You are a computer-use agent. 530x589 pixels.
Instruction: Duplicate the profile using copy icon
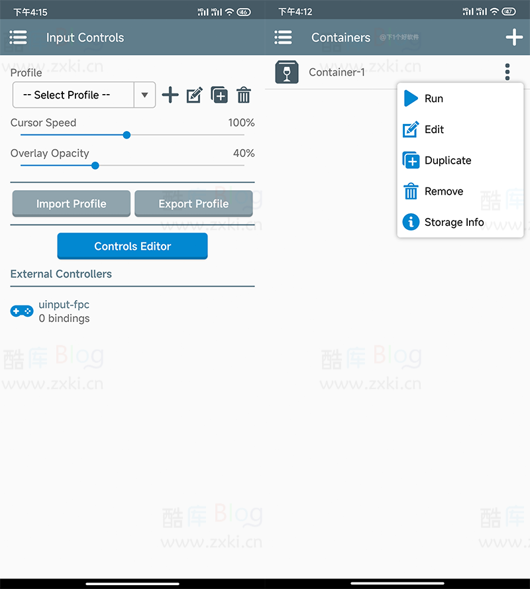[x=219, y=95]
